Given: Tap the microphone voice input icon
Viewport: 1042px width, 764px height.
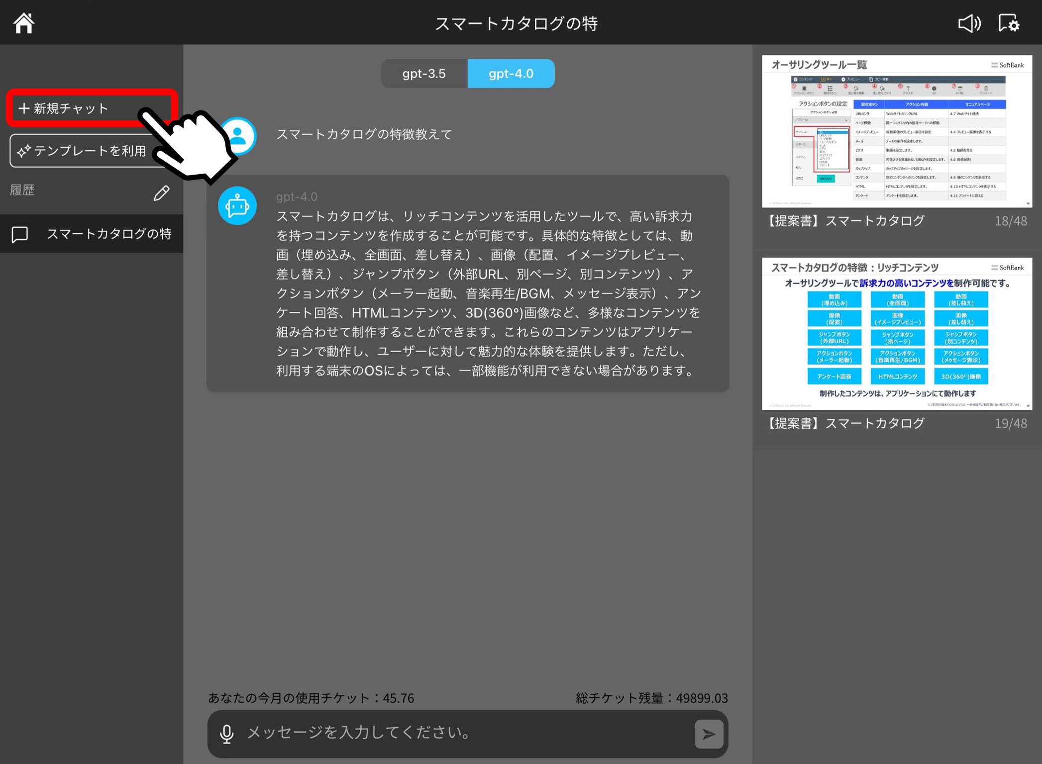Looking at the screenshot, I should tap(227, 734).
